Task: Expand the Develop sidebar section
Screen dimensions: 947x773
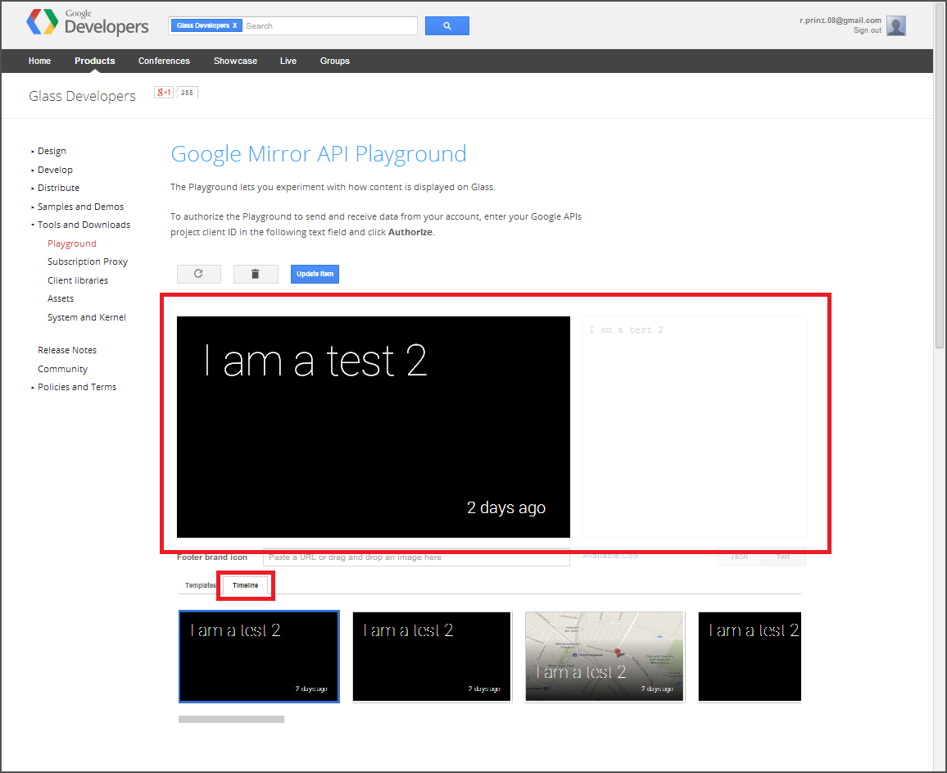Action: (x=55, y=170)
